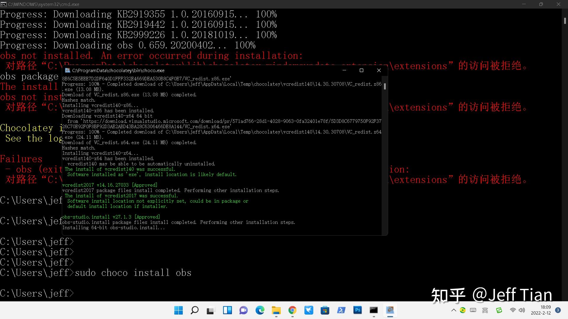Click 'Downloading vcredist140-x64 64 bit' line
Viewport: 568px width, 319px height.
[x=107, y=116]
